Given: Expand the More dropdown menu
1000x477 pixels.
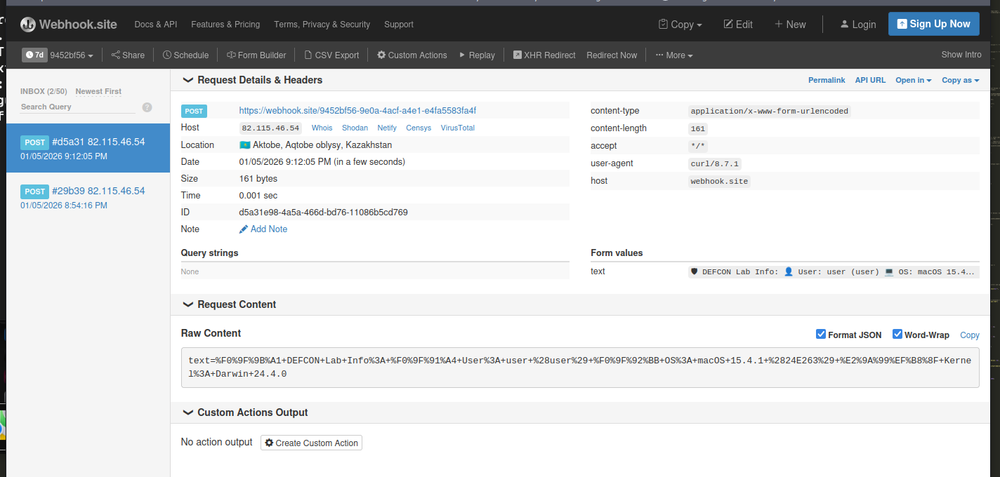Looking at the screenshot, I should [x=674, y=55].
